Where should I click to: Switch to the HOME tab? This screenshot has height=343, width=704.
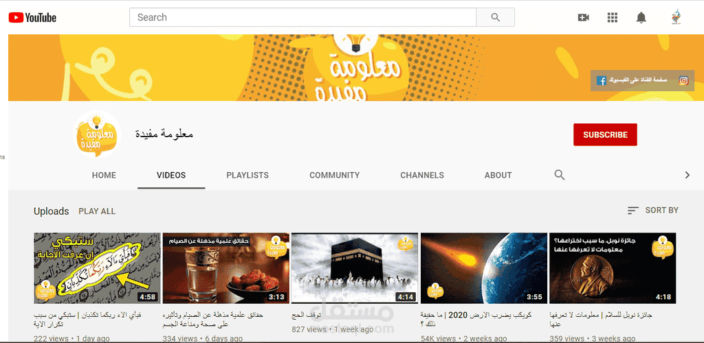[x=104, y=175]
